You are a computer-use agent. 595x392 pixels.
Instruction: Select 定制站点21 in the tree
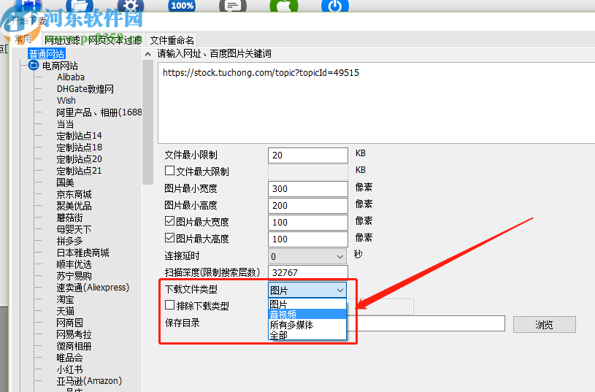[x=80, y=171]
